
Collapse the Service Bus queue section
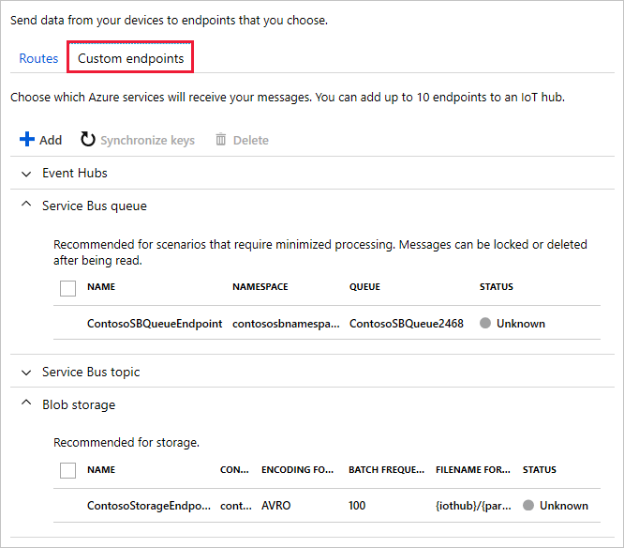point(26,205)
